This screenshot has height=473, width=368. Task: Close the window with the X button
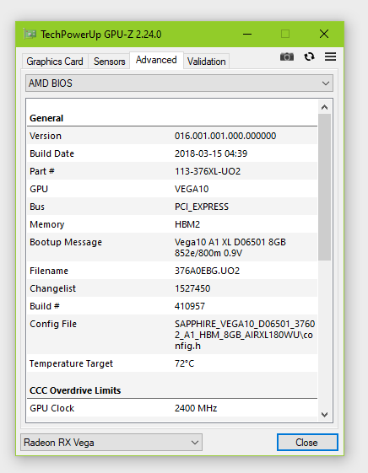[x=324, y=34]
